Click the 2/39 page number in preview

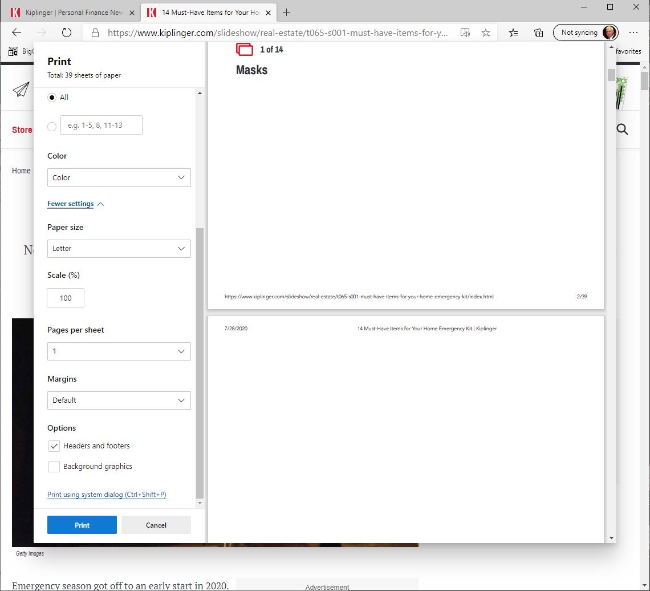point(582,297)
